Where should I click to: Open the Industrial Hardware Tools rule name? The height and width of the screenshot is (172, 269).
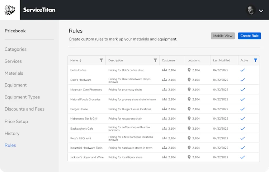(86, 148)
